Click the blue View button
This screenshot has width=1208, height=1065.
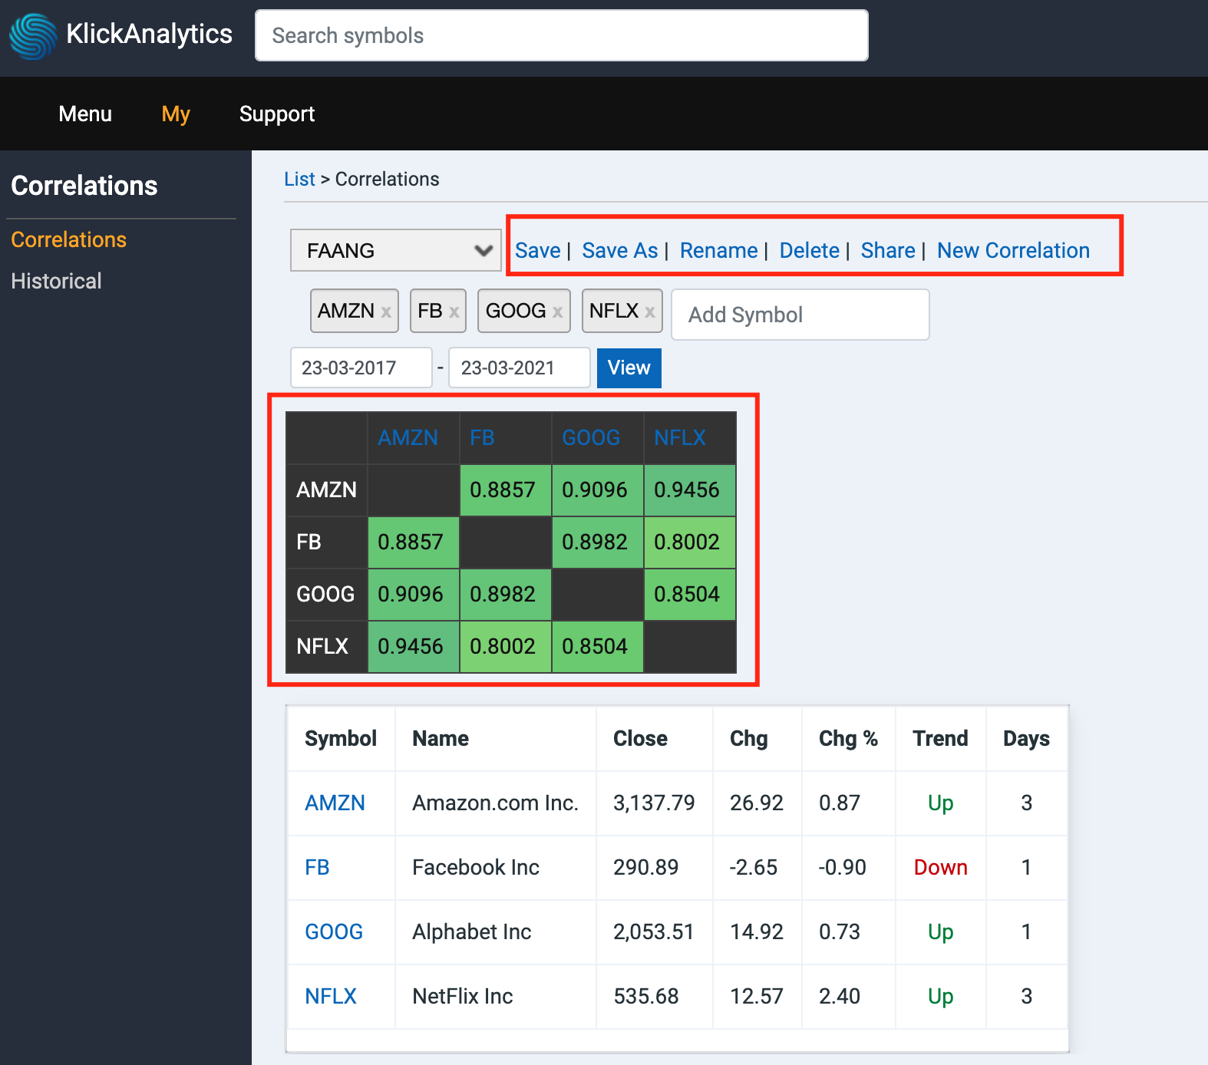[x=629, y=368]
